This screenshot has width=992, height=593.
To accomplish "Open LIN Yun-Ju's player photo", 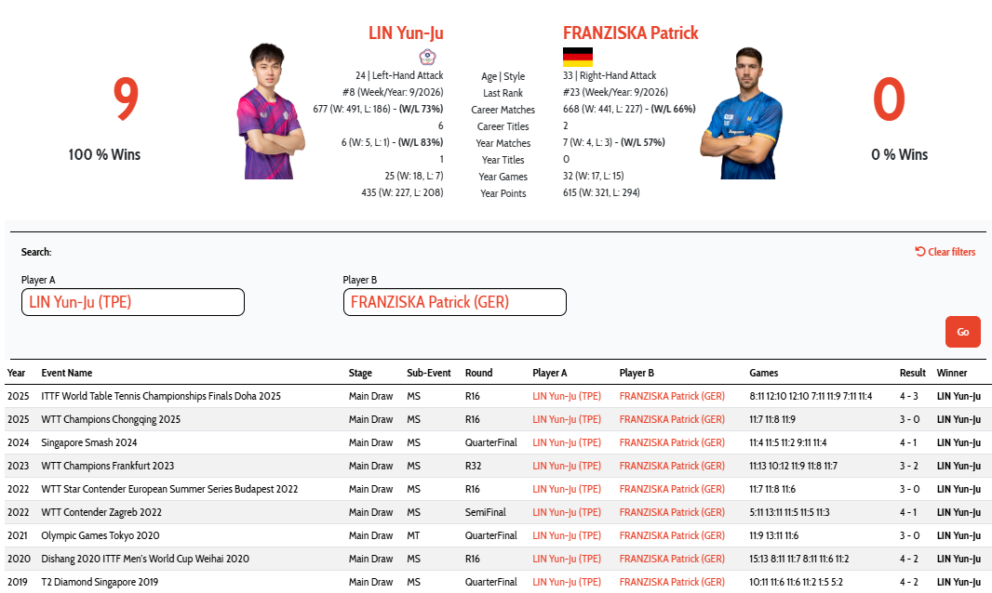I will click(271, 112).
